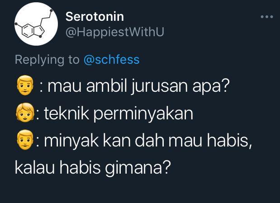Click the "Replying to" label

click(47, 60)
